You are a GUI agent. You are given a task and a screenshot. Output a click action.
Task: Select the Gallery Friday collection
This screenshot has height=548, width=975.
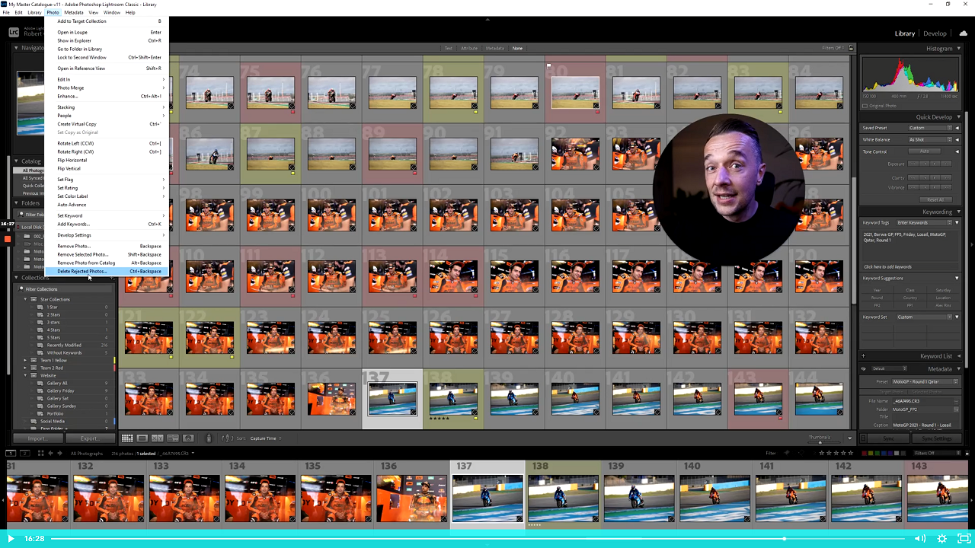click(60, 390)
